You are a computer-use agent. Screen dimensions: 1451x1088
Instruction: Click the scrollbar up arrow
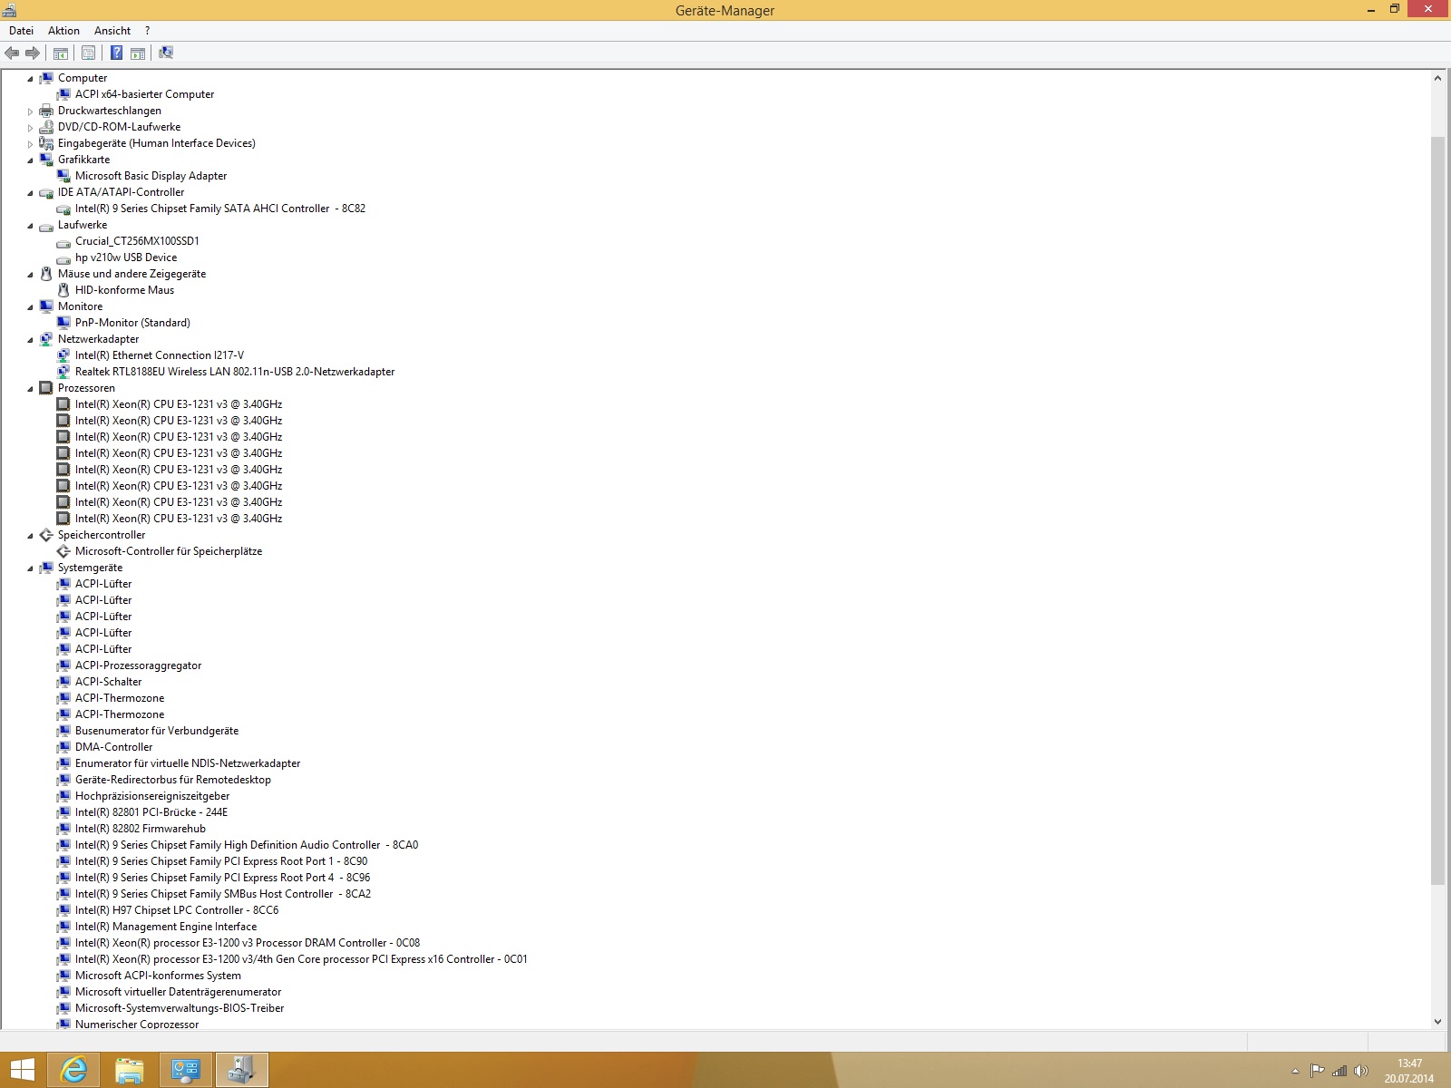(1437, 78)
